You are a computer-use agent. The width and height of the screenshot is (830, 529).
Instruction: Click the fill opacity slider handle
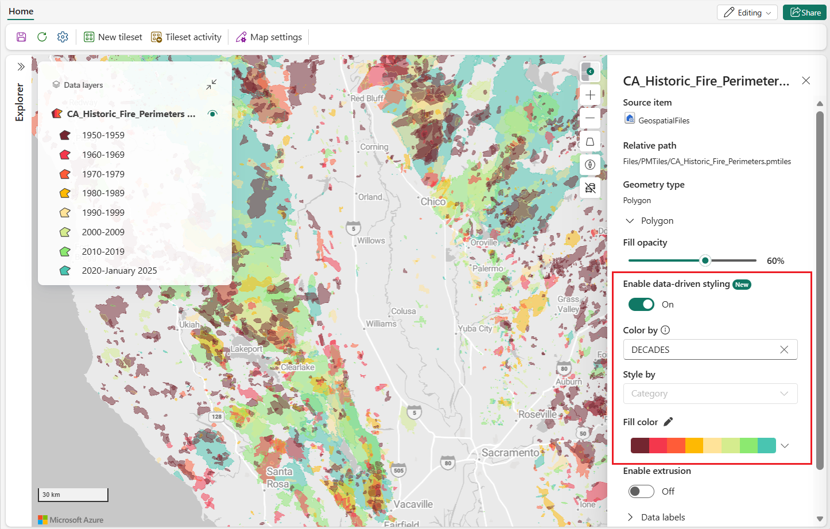coord(705,260)
